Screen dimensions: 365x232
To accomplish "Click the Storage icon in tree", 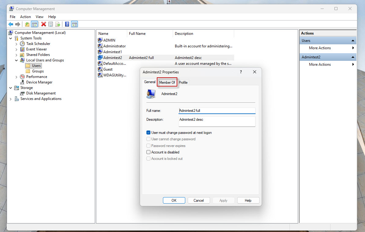I will [17, 88].
